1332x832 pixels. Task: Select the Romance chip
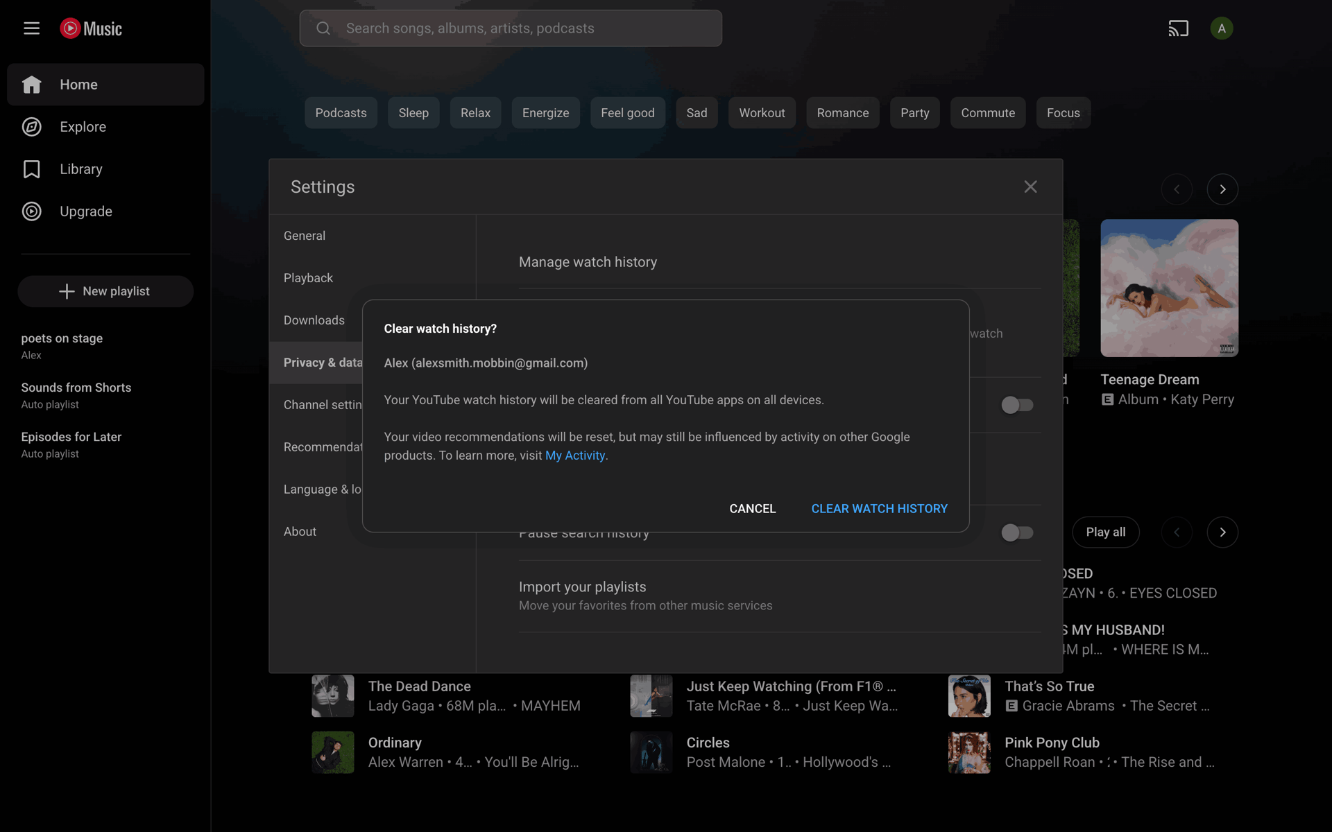point(842,113)
